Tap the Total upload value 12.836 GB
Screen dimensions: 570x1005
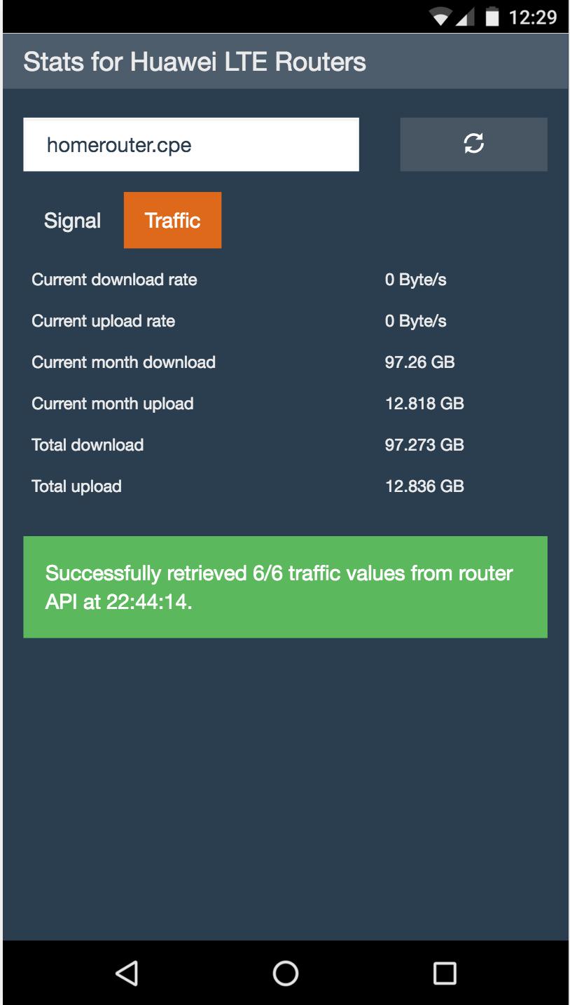tap(424, 486)
